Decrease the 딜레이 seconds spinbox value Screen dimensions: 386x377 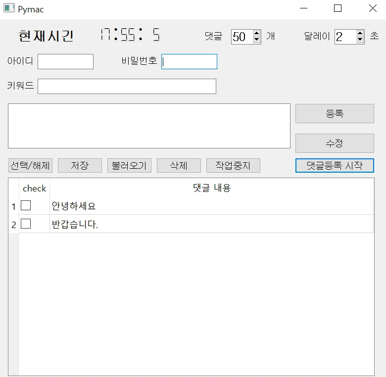click(360, 40)
